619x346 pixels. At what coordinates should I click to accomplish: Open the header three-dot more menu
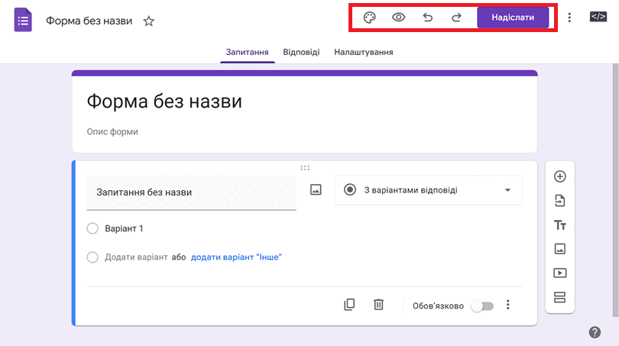[x=569, y=18]
